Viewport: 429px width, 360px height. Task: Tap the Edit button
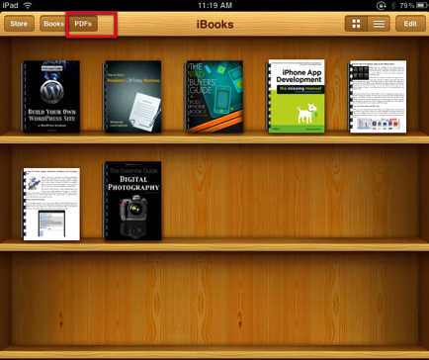coord(410,24)
